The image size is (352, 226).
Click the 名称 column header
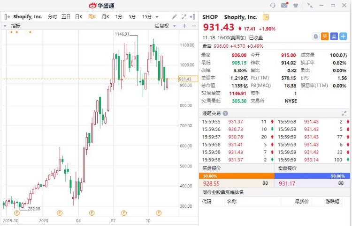click(x=232, y=202)
